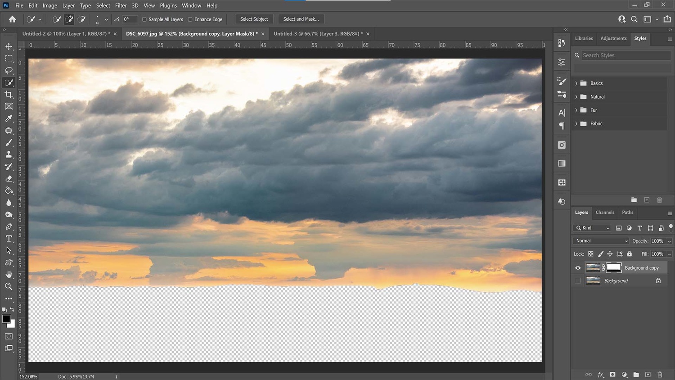675x380 pixels.
Task: Click the Add to selection brush icon
Action: click(69, 19)
